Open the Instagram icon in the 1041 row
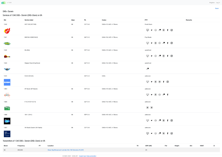Viewport: 222px width, 157px height. pyautogui.click(x=171, y=120)
